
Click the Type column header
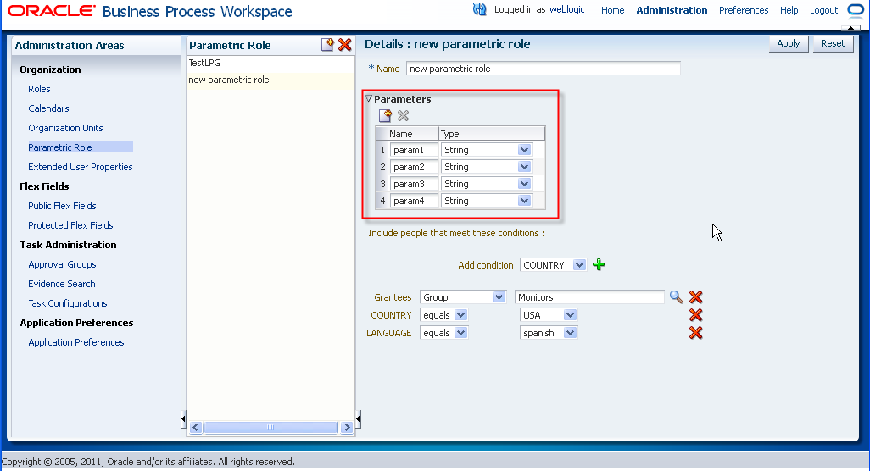[492, 134]
